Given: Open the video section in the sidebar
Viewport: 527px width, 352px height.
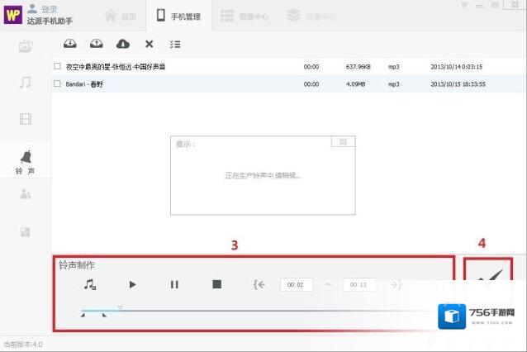Looking at the screenshot, I should [26, 119].
